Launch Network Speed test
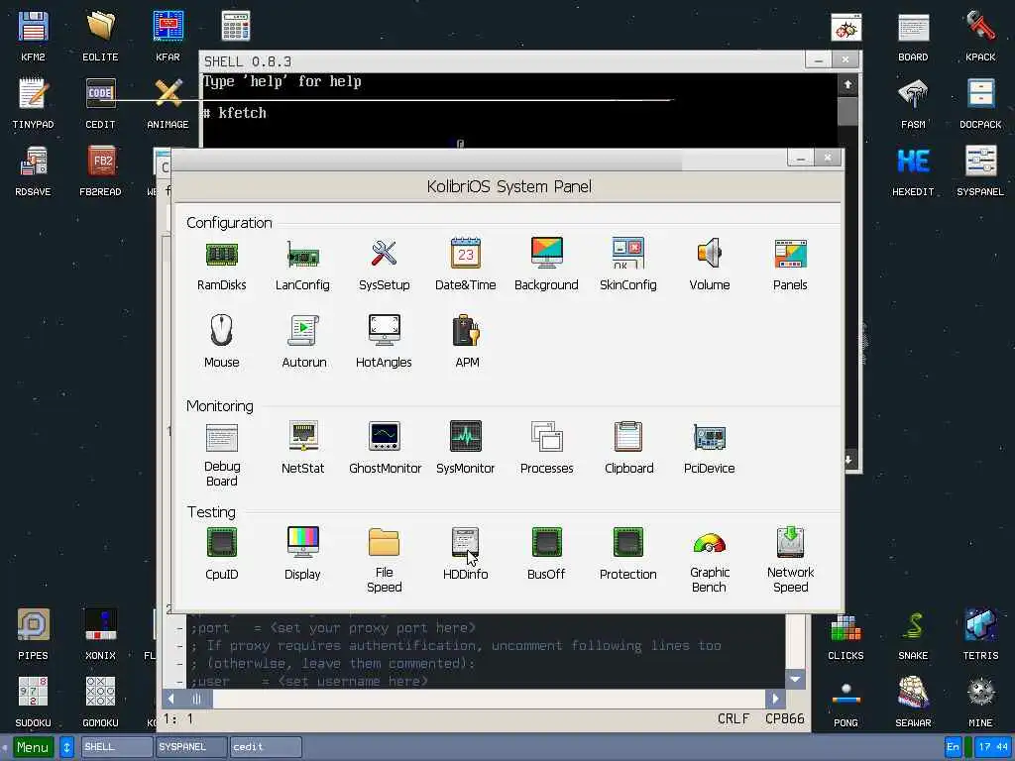Screen dimensions: 1015x761 click(790, 561)
